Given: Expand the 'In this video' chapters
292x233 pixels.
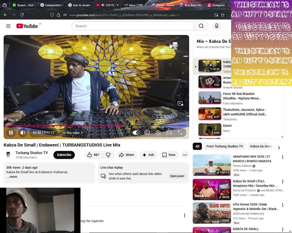Looking at the screenshot, I should pyautogui.click(x=73, y=133).
